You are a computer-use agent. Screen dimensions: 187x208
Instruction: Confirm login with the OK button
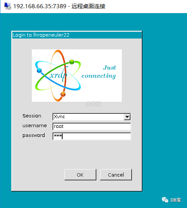click(80, 175)
